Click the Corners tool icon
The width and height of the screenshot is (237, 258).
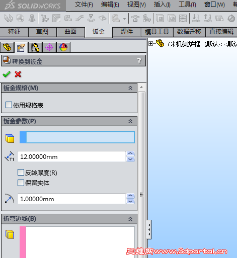pos(116,18)
